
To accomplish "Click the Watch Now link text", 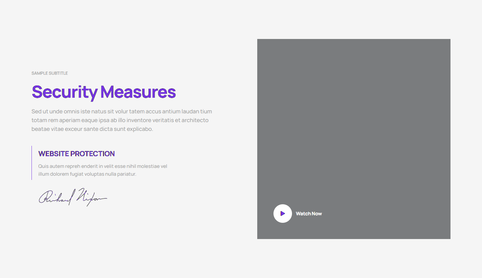I will 309,214.
